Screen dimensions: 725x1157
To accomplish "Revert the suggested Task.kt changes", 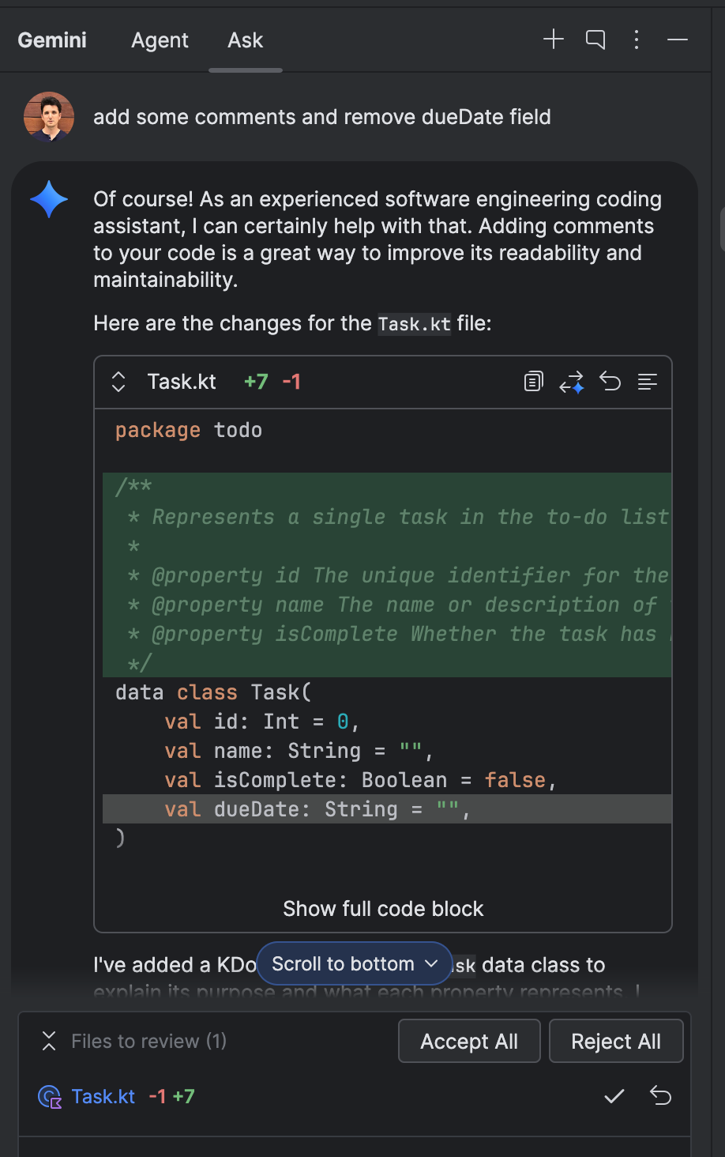I will (x=610, y=381).
